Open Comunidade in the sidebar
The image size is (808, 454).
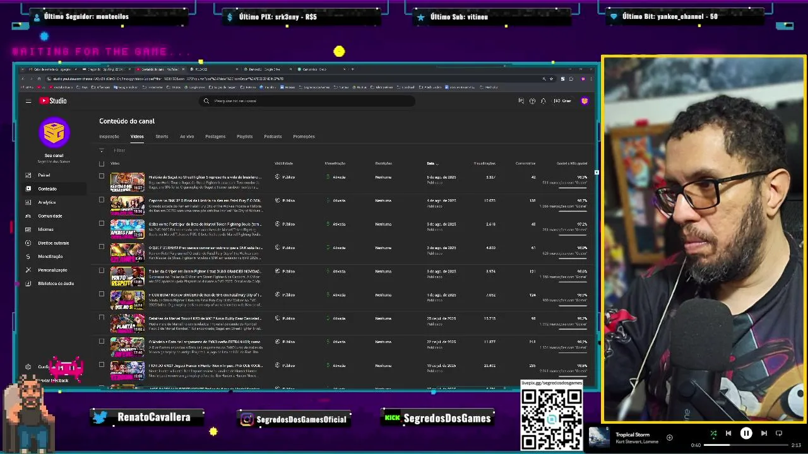50,216
